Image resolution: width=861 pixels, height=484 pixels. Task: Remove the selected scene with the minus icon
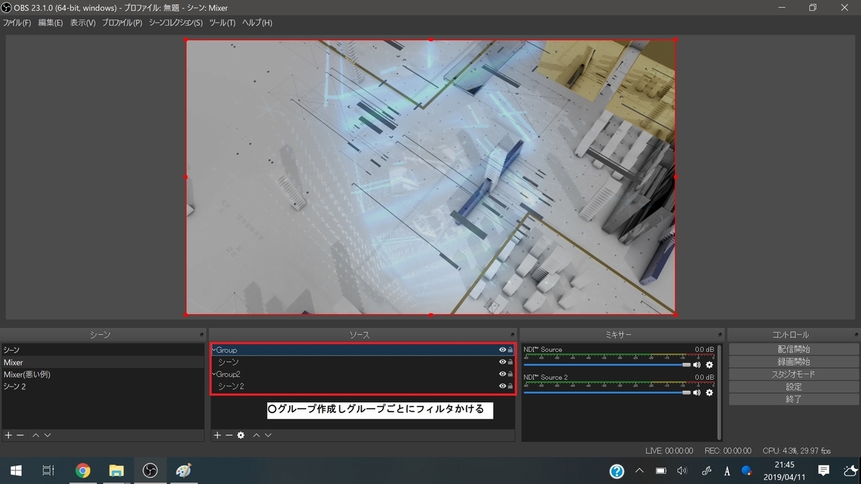tap(20, 435)
